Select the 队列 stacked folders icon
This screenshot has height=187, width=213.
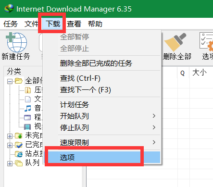[19, 163]
